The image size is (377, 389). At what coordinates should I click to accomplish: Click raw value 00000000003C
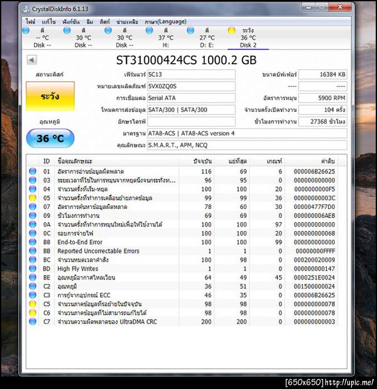click(x=314, y=198)
